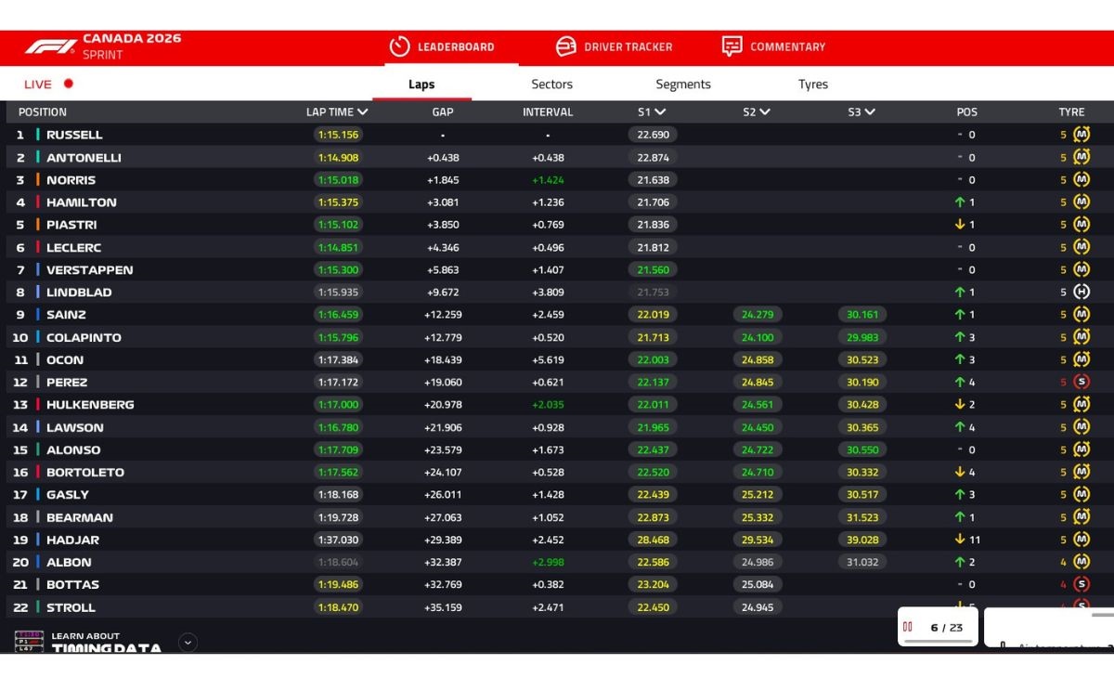Click Perez's soft tyre icon

1082,382
